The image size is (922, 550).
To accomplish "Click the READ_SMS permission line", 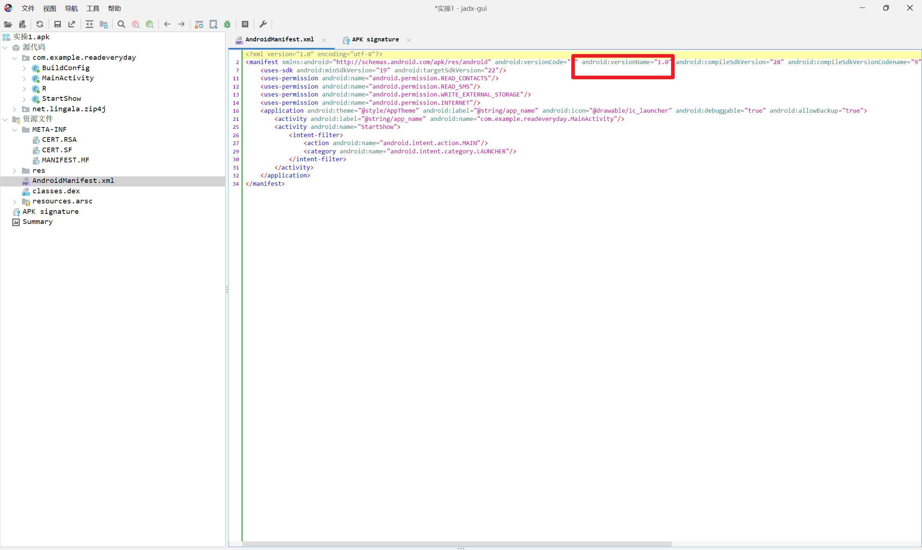I will point(370,86).
